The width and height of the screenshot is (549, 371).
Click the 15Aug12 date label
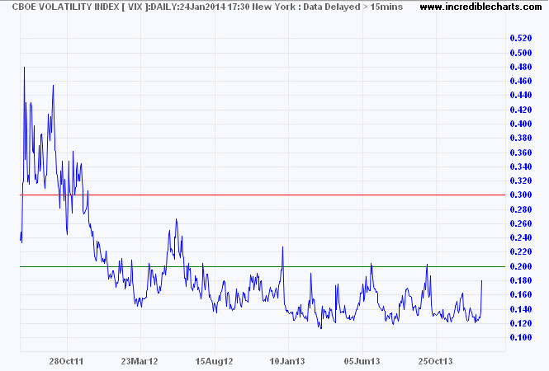pyautogui.click(x=214, y=361)
